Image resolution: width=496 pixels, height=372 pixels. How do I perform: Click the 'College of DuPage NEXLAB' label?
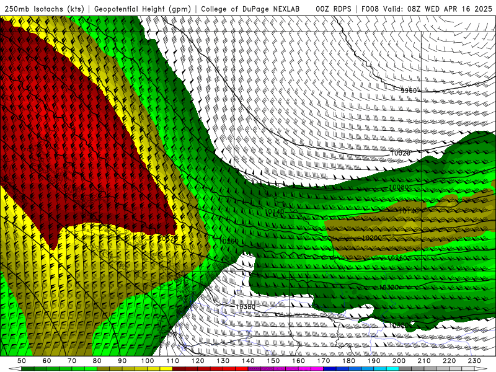pyautogui.click(x=250, y=9)
